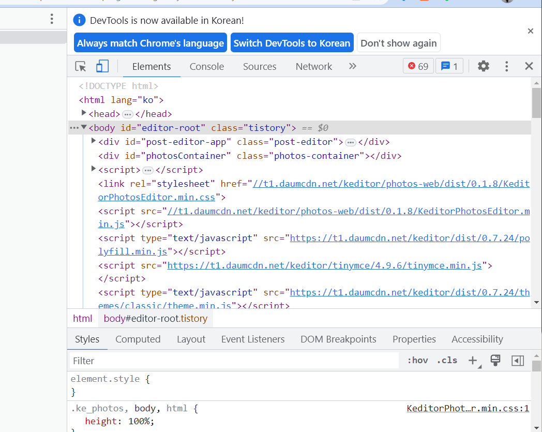Click ellipsis badge inside script tag
The height and width of the screenshot is (432, 542).
tap(148, 170)
